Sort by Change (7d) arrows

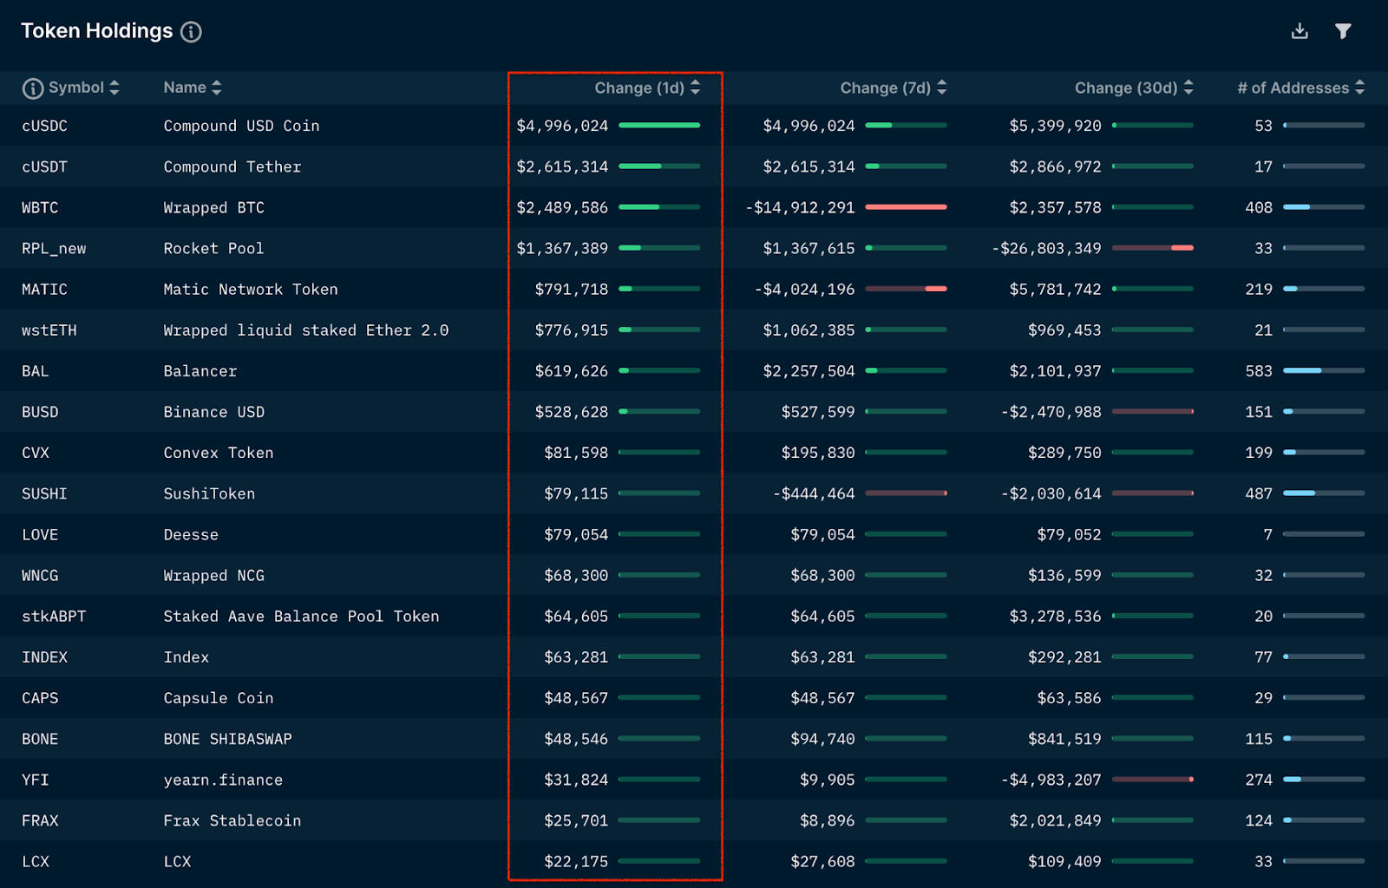click(942, 88)
